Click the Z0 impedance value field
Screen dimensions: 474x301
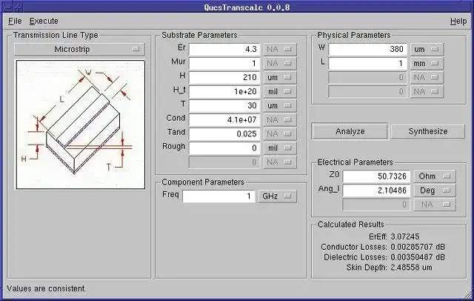[376, 176]
